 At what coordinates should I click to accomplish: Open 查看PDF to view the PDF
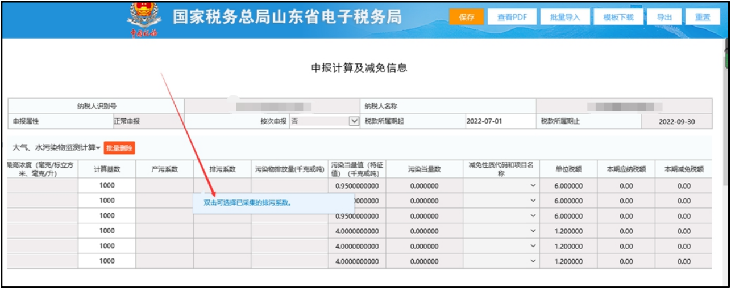tap(512, 17)
